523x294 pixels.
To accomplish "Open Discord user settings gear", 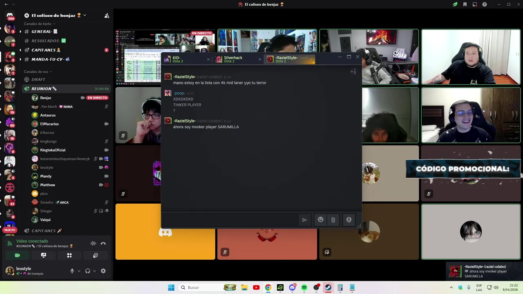I will coord(103,271).
